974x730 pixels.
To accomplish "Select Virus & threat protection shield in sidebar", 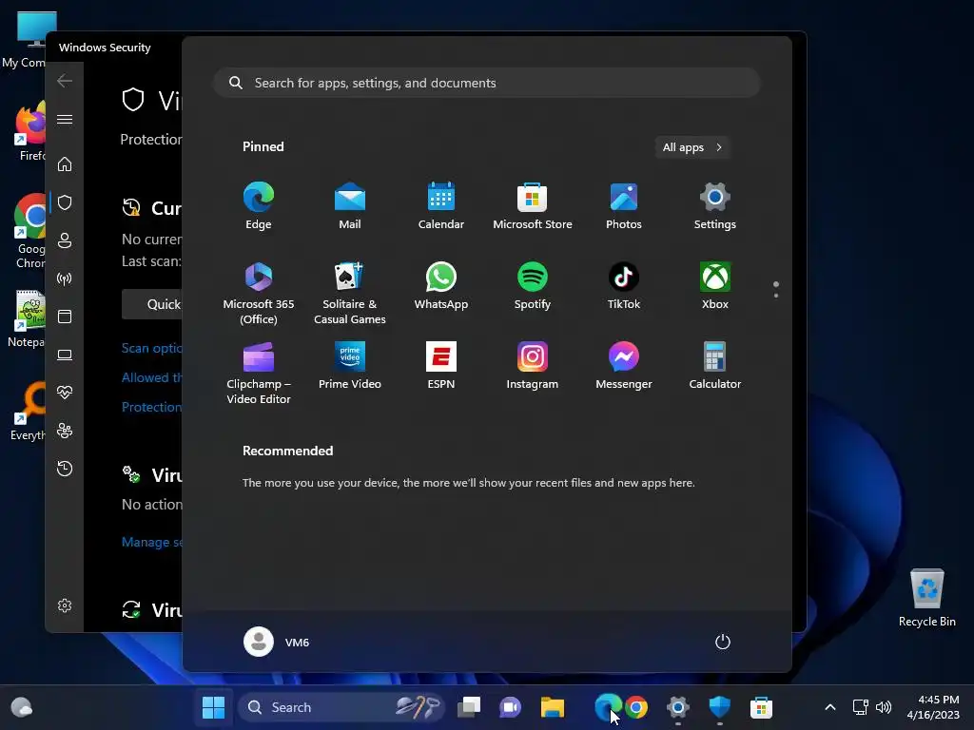I will tap(65, 202).
